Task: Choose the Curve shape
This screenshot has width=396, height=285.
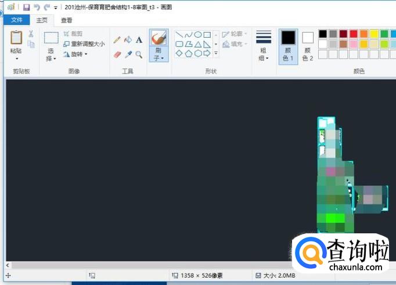Action: click(188, 35)
